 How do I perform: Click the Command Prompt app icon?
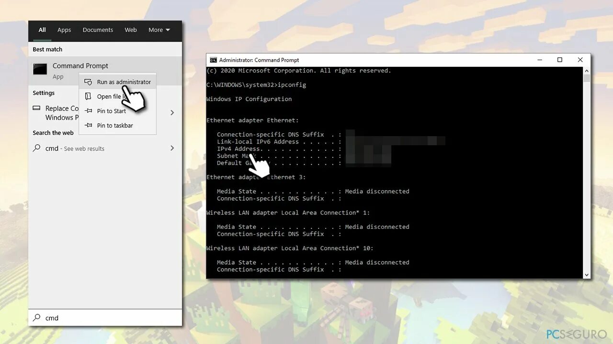40,69
